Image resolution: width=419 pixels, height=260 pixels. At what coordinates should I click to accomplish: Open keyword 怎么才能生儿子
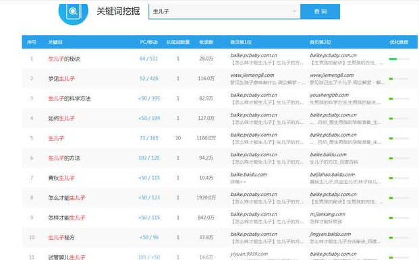(x=67, y=198)
